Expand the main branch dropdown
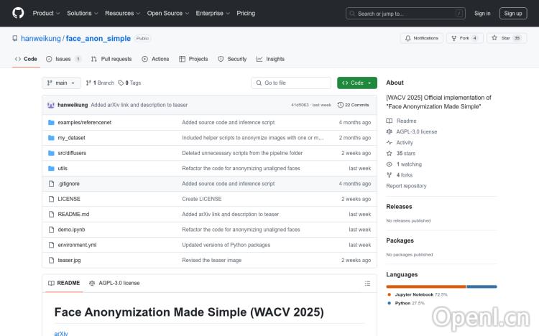 (x=61, y=83)
